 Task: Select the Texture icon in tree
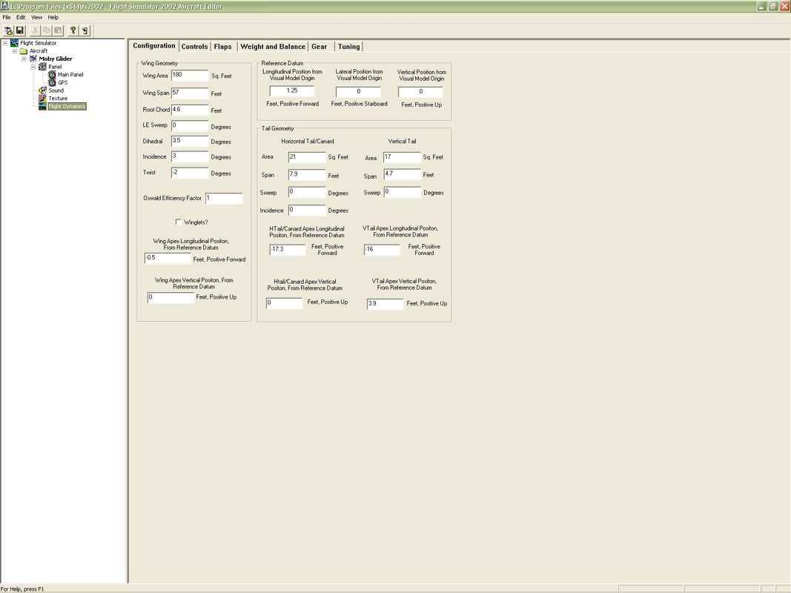pyautogui.click(x=42, y=98)
